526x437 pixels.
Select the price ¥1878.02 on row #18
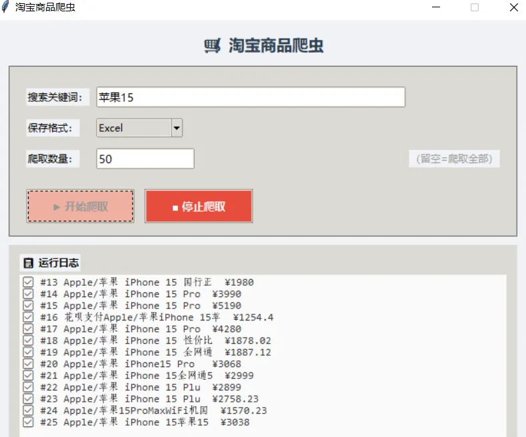pyautogui.click(x=248, y=340)
